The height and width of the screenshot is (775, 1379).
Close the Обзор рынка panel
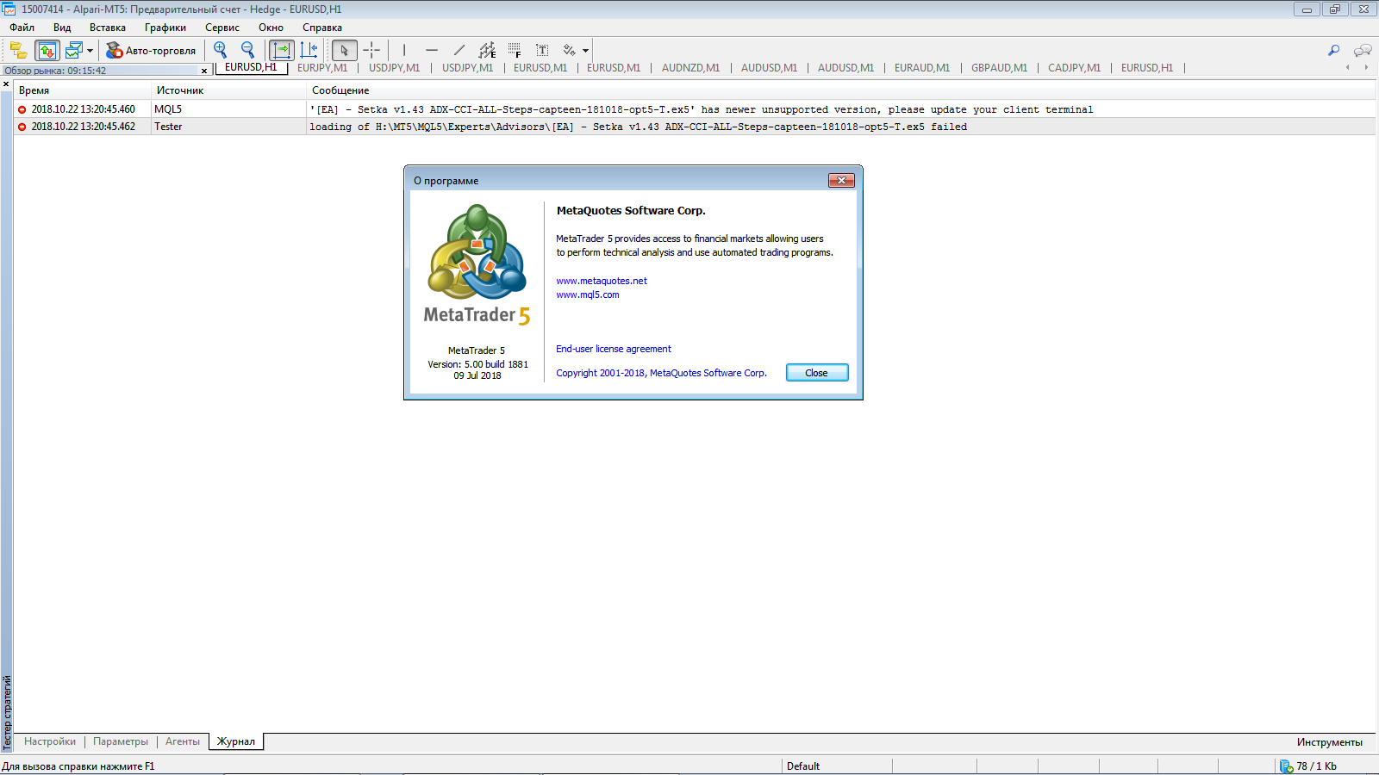pos(204,71)
